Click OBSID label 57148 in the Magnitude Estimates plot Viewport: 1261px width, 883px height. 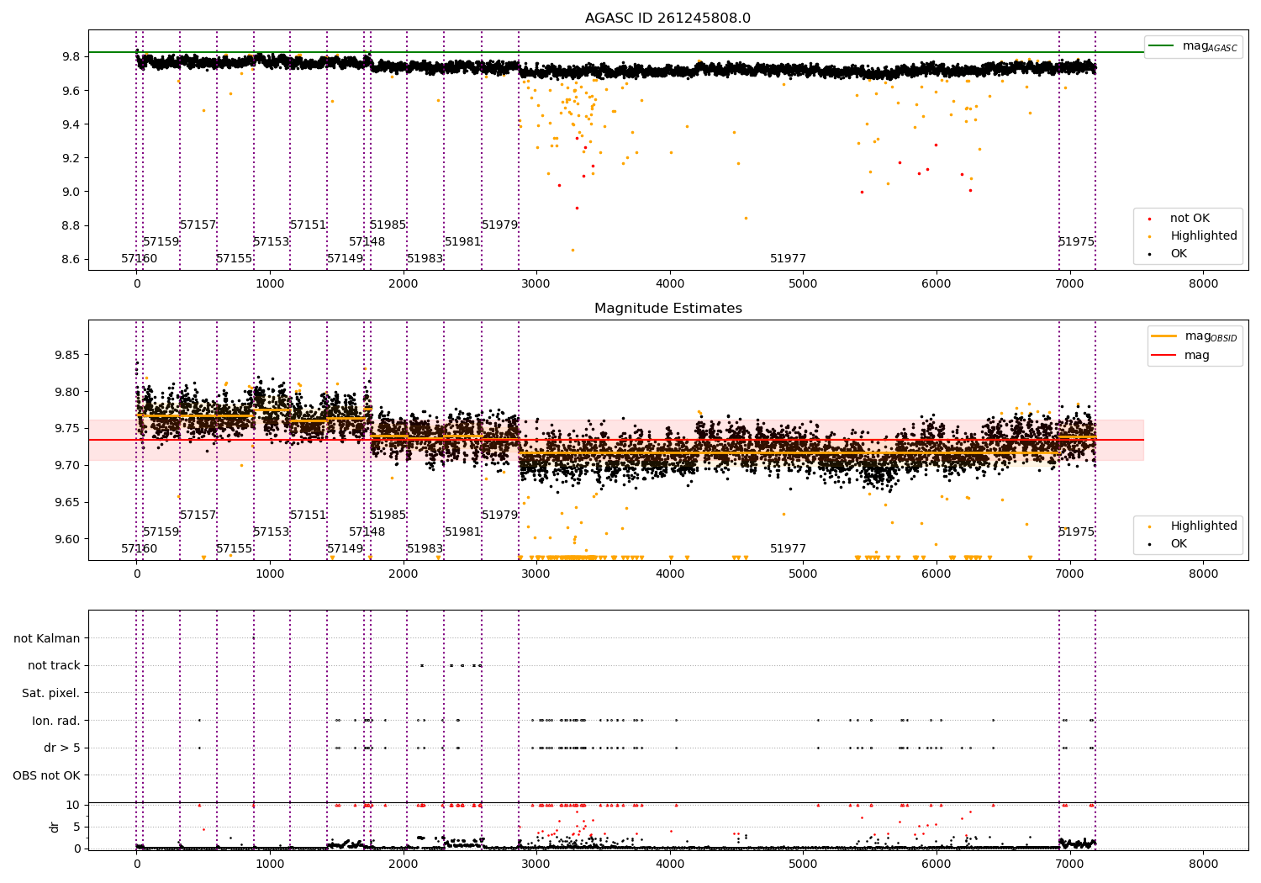coord(367,532)
